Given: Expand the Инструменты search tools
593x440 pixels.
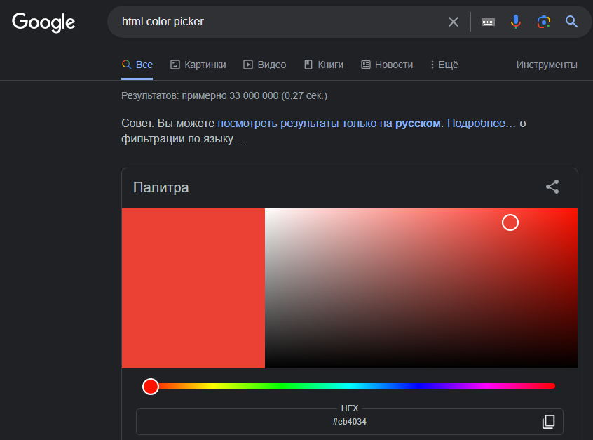Looking at the screenshot, I should (x=547, y=65).
